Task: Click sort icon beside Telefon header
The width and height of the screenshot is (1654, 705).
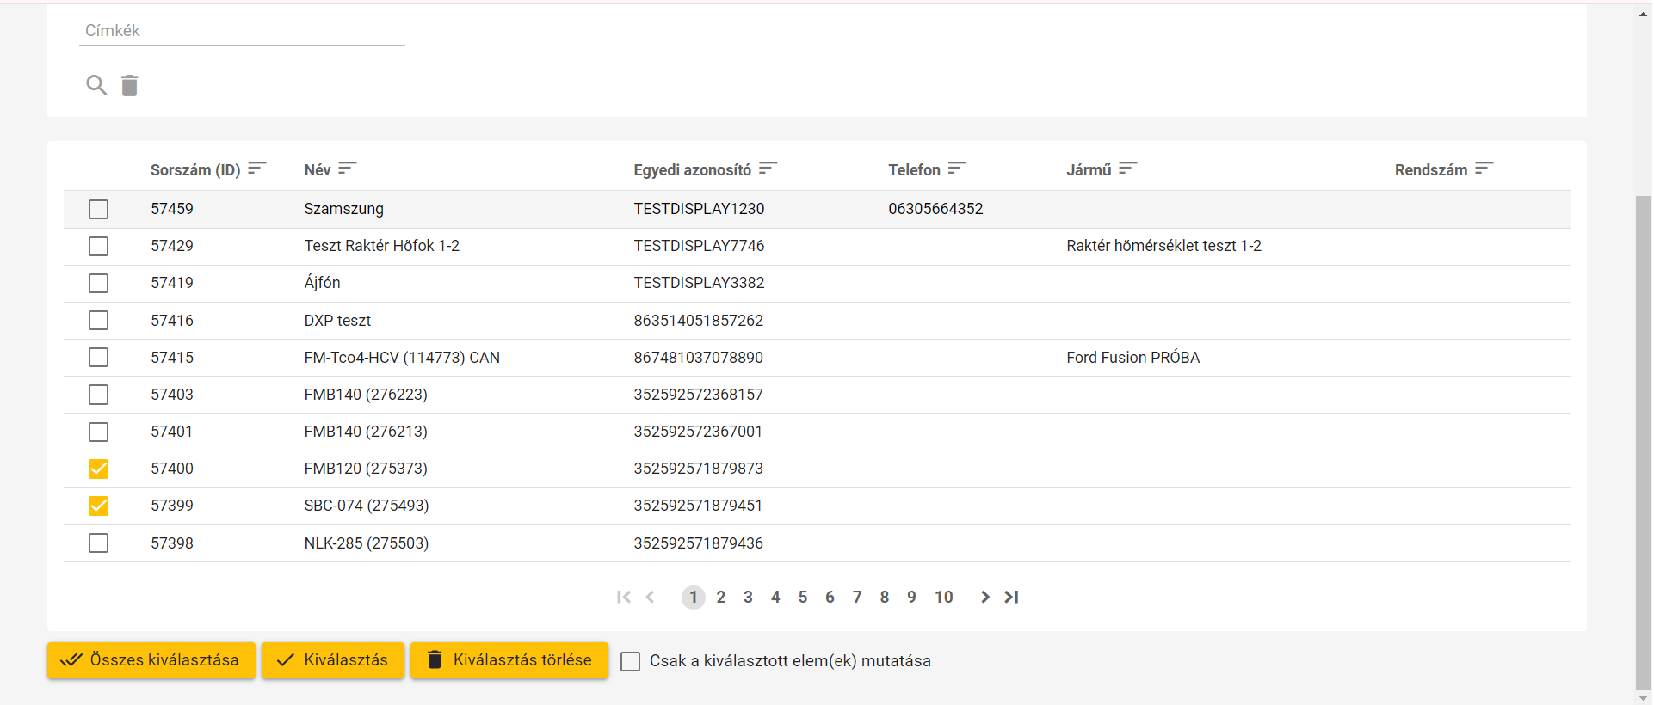Action: 957,169
